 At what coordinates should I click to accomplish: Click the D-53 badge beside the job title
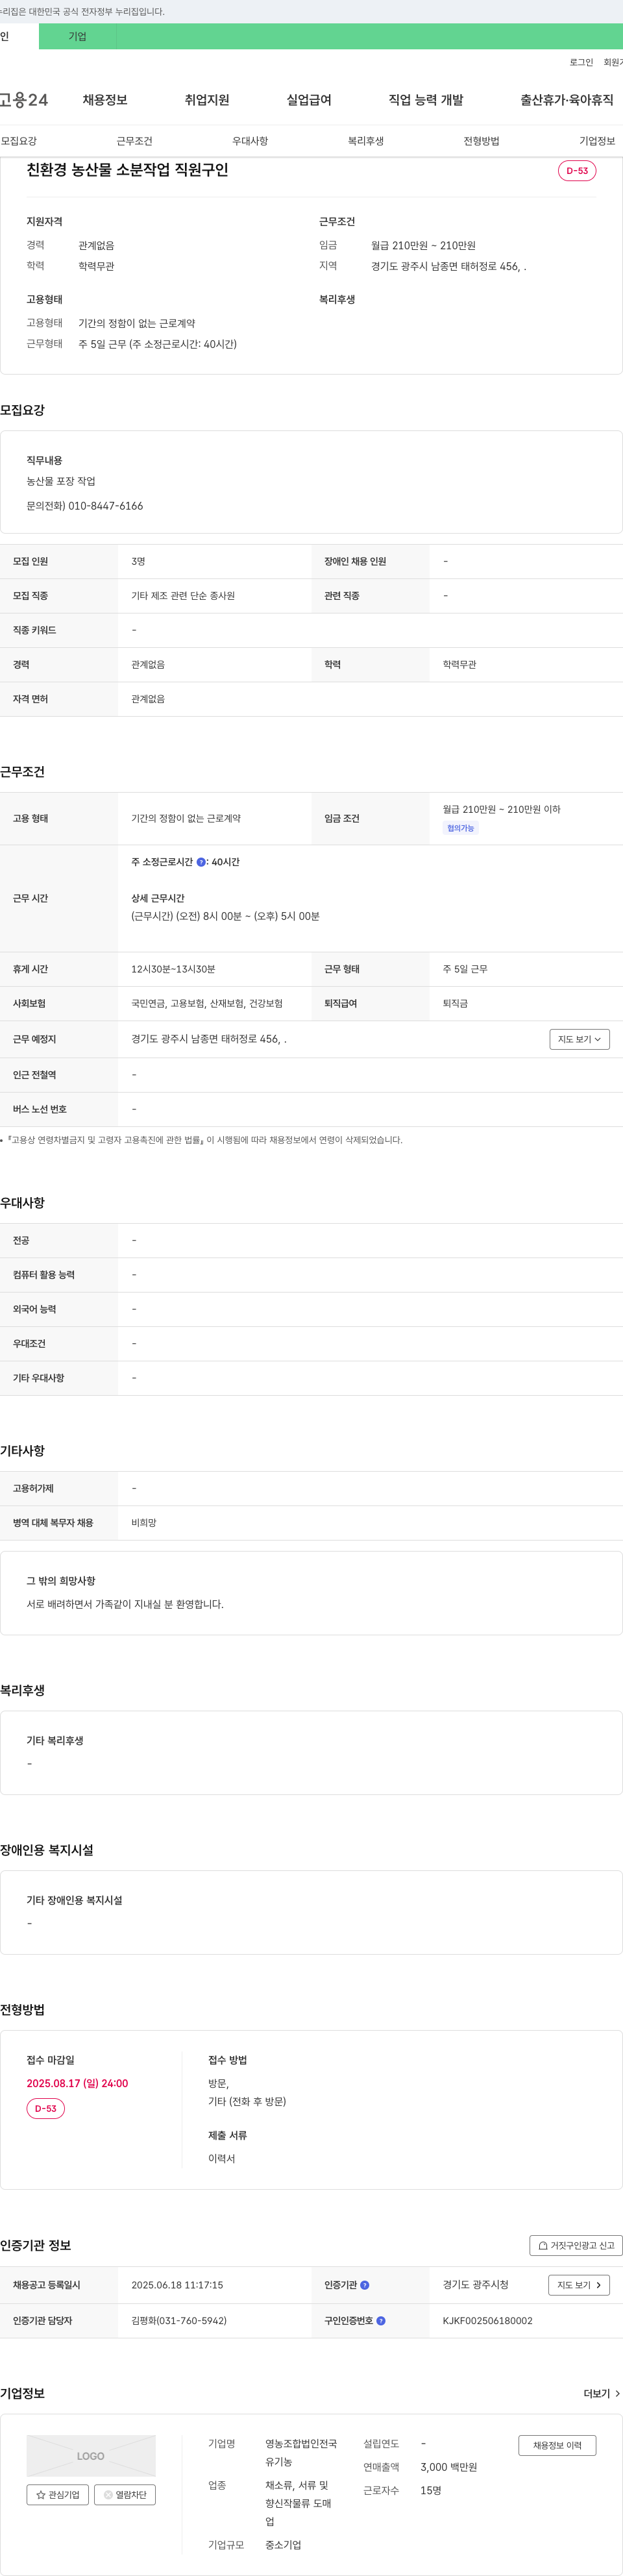[x=577, y=171]
